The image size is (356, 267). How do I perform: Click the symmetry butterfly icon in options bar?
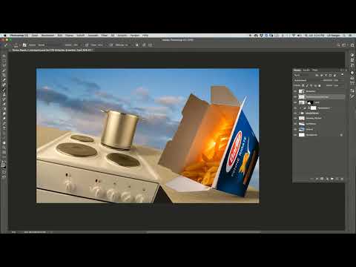150,45
